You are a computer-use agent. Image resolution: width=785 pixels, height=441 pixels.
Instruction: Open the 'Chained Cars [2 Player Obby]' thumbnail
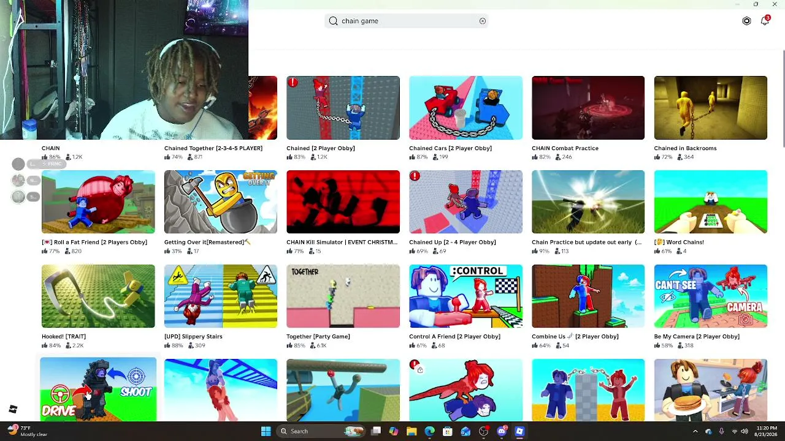click(465, 108)
